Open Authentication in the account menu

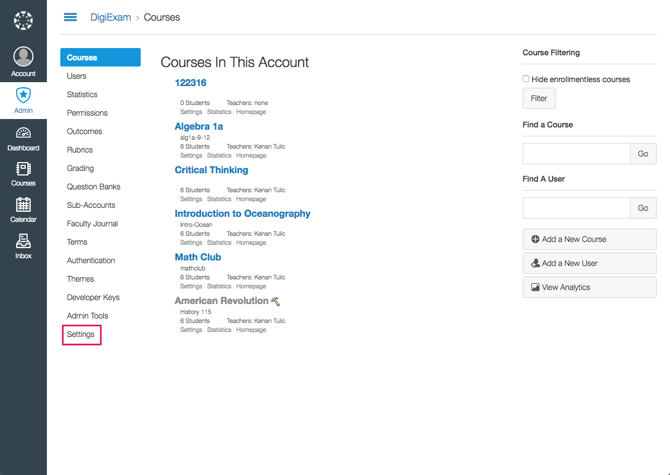pyautogui.click(x=91, y=260)
